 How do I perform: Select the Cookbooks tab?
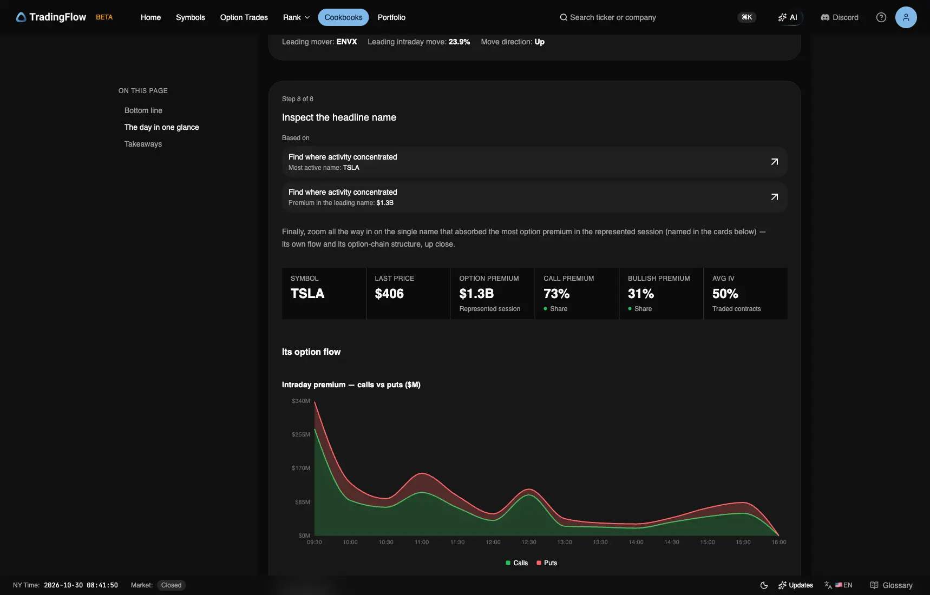pyautogui.click(x=343, y=17)
